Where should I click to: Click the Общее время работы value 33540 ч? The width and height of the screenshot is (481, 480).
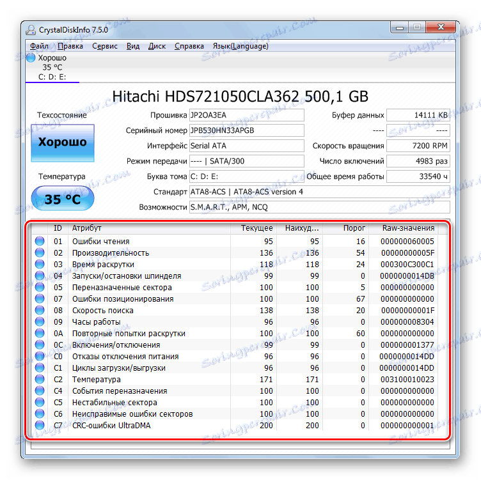(418, 176)
